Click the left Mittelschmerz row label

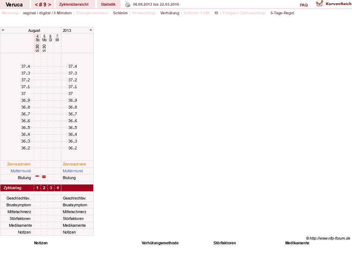(19, 212)
